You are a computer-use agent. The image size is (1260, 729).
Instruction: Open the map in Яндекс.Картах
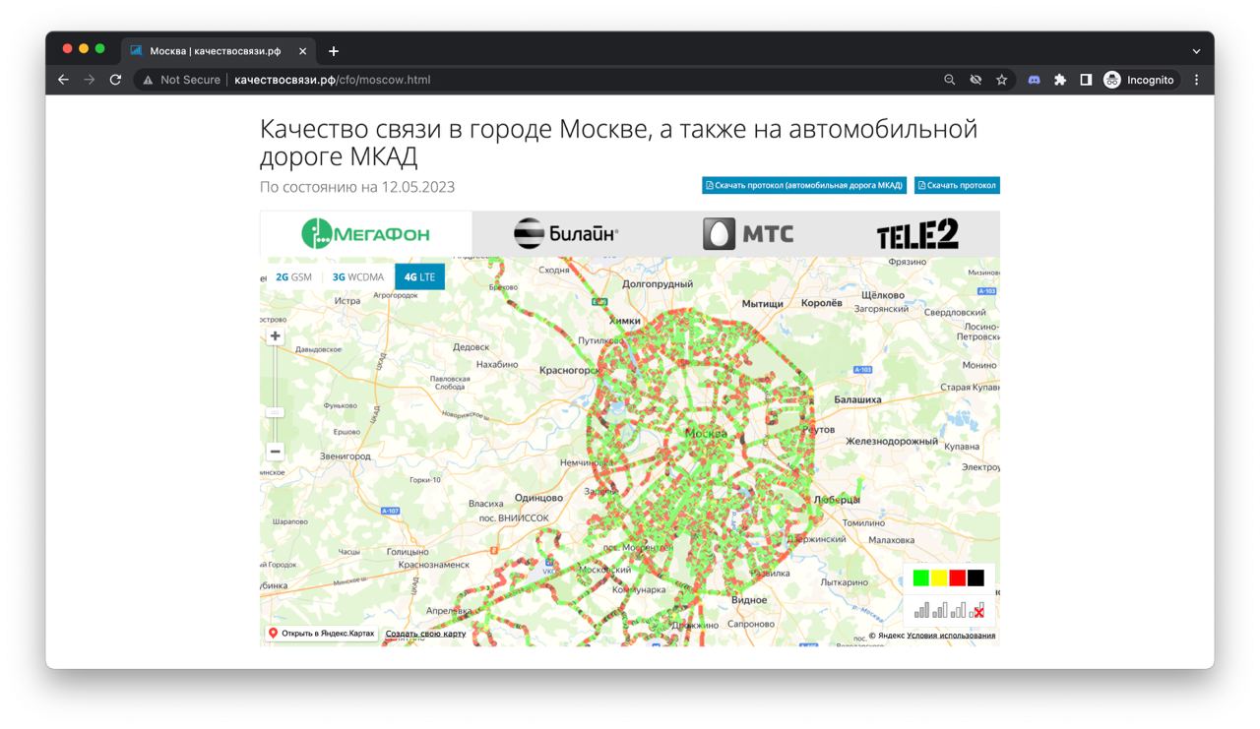click(x=322, y=633)
